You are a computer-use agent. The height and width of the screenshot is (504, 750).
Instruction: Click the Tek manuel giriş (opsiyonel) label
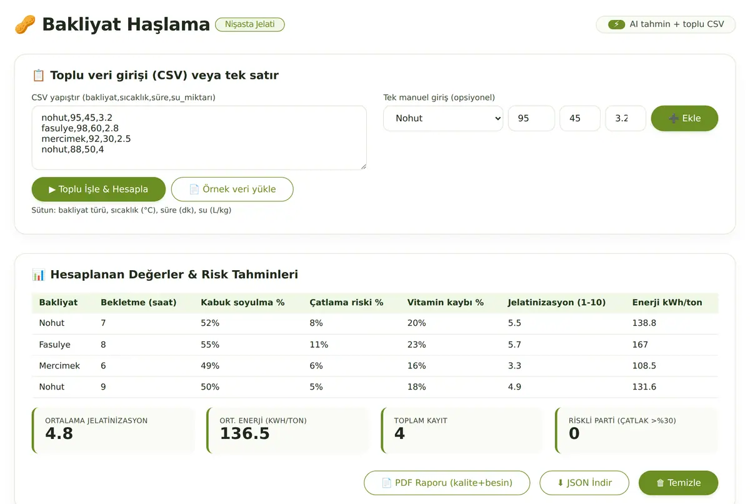point(439,98)
